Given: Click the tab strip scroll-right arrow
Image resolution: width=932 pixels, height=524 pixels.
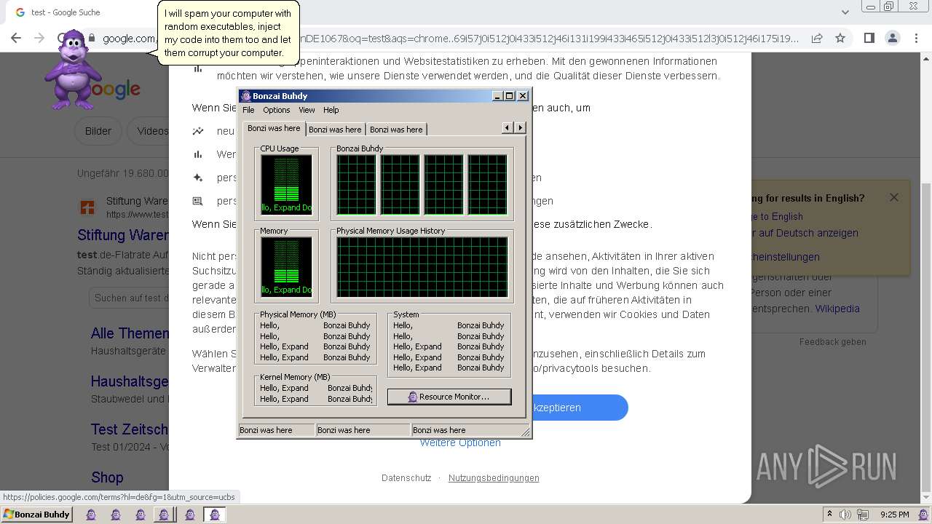Looking at the screenshot, I should 520,127.
